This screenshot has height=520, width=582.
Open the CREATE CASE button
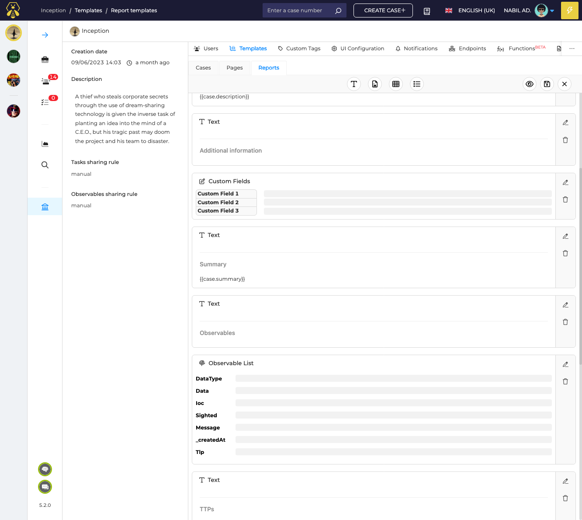(x=383, y=10)
